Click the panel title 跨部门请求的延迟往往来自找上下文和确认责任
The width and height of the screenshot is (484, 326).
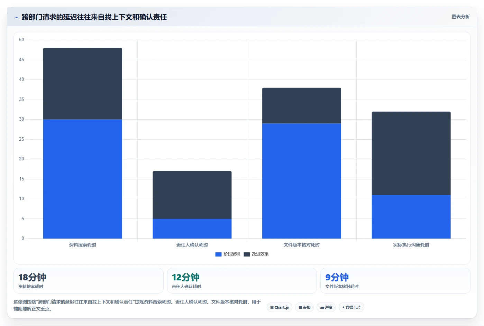coord(94,17)
